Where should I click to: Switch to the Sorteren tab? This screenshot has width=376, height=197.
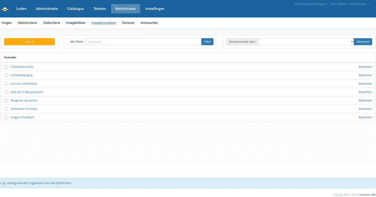click(x=128, y=23)
